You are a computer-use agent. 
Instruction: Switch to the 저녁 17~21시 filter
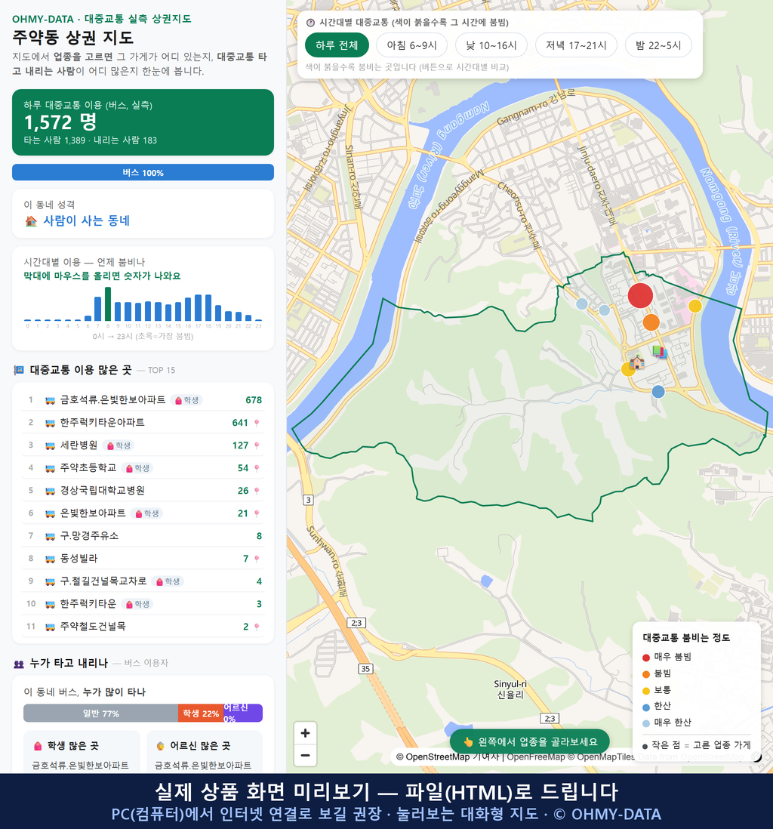(576, 45)
